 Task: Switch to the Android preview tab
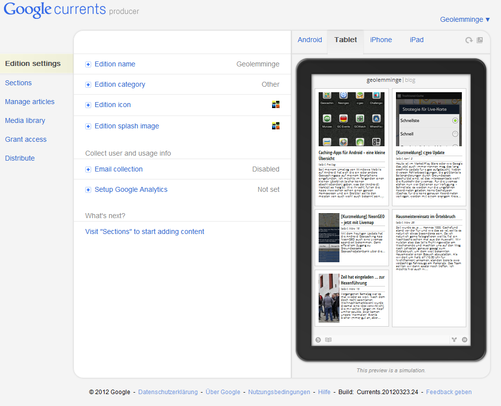pos(310,40)
